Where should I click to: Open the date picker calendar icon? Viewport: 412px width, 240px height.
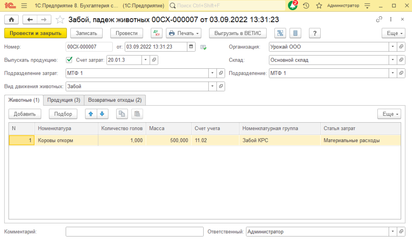[191, 47]
